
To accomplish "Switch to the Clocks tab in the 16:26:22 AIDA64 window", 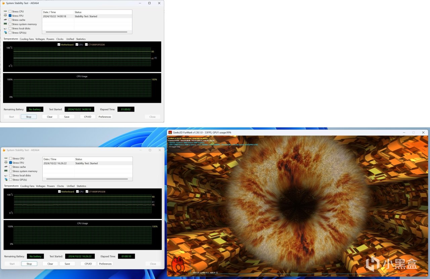I will point(60,186).
